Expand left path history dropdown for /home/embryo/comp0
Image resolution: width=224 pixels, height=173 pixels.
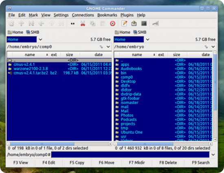(x=108, y=47)
